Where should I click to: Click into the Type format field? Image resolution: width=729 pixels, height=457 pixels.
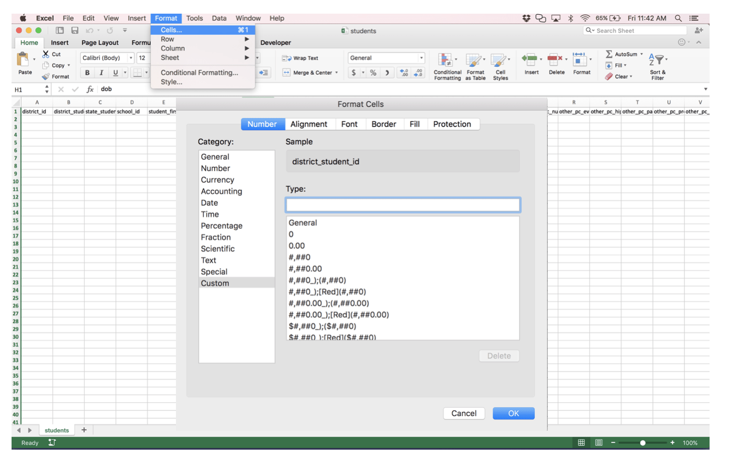tap(403, 204)
